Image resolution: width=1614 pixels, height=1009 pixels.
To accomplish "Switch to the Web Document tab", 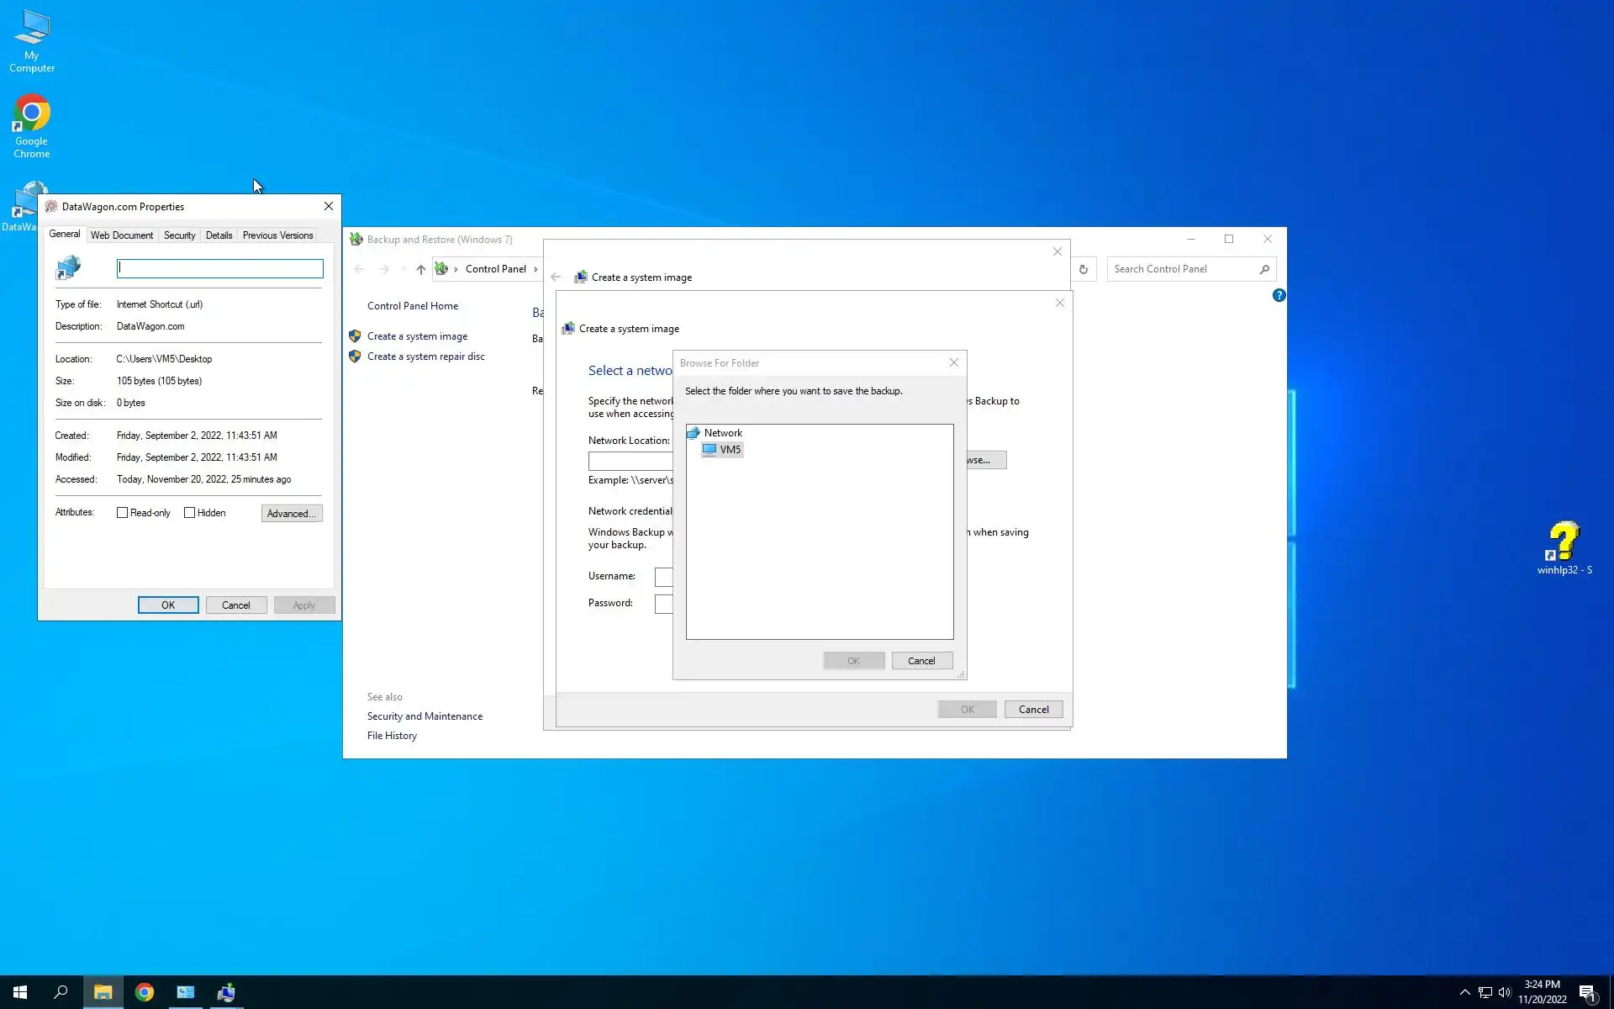I will point(122,235).
